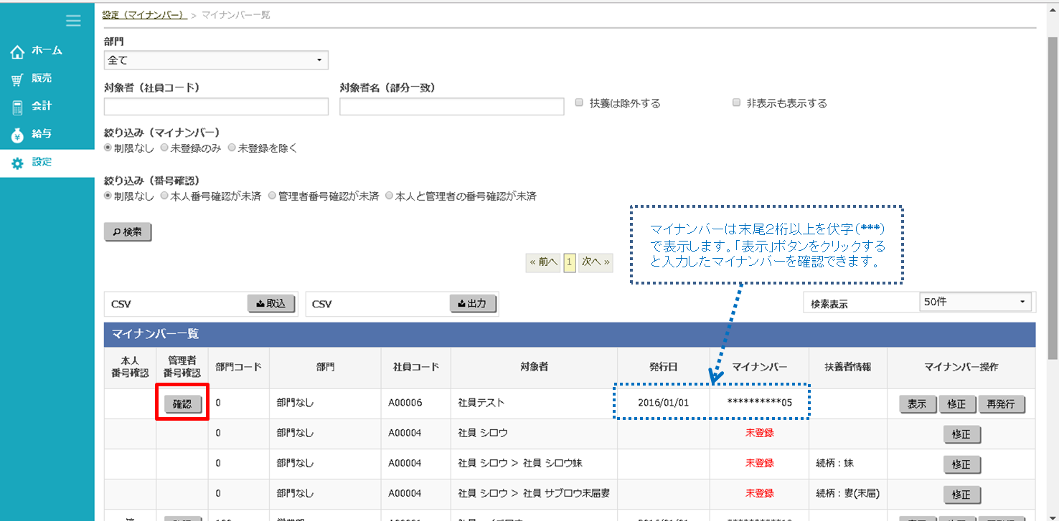
Task: Click the calculator accounting icon
Action: [x=17, y=107]
